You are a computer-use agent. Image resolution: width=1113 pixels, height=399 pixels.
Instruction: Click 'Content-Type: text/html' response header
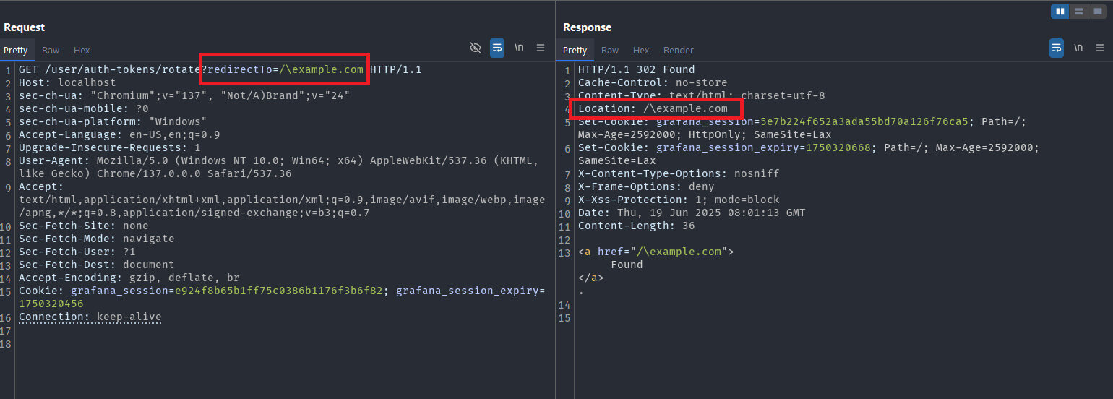point(701,96)
